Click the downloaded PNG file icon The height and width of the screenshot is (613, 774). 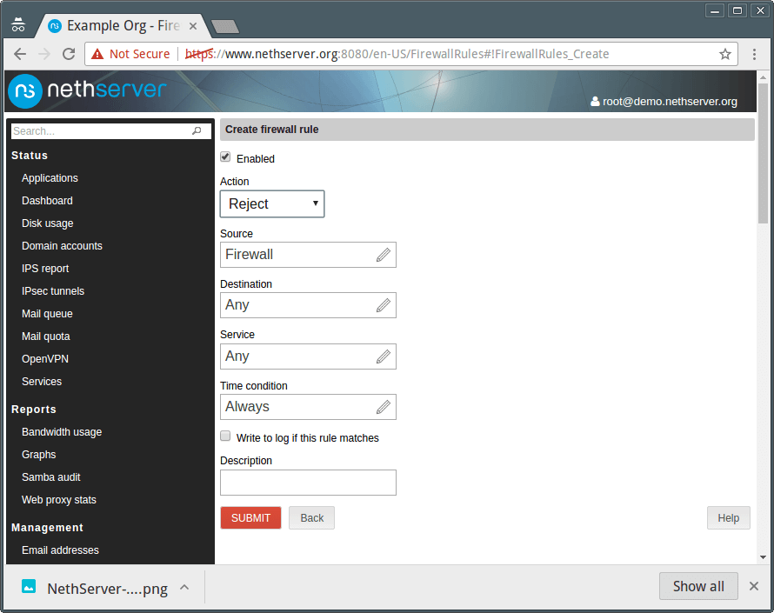29,586
